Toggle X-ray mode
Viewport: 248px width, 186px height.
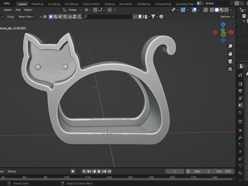[x=206, y=10]
